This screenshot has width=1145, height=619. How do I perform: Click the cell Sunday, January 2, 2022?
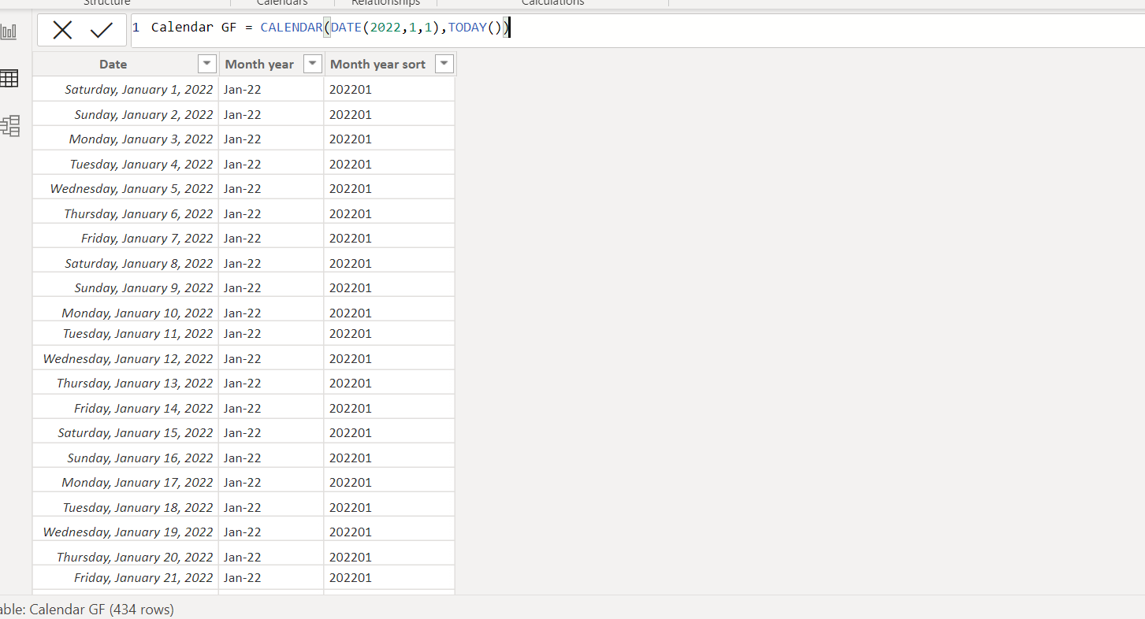[126, 114]
